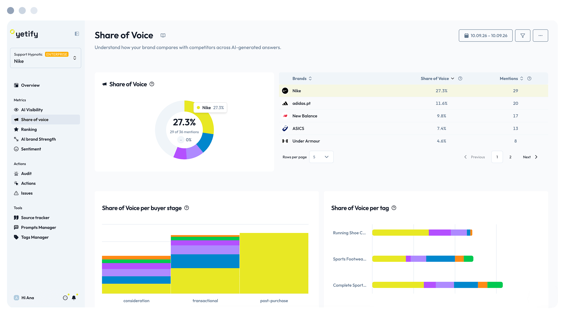This screenshot has height=315, width=565.
Task: Open the Support Hypnotic Nike workspace switcher
Action: coord(46,58)
